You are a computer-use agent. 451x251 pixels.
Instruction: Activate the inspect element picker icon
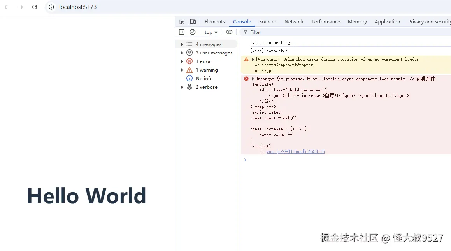pyautogui.click(x=182, y=21)
